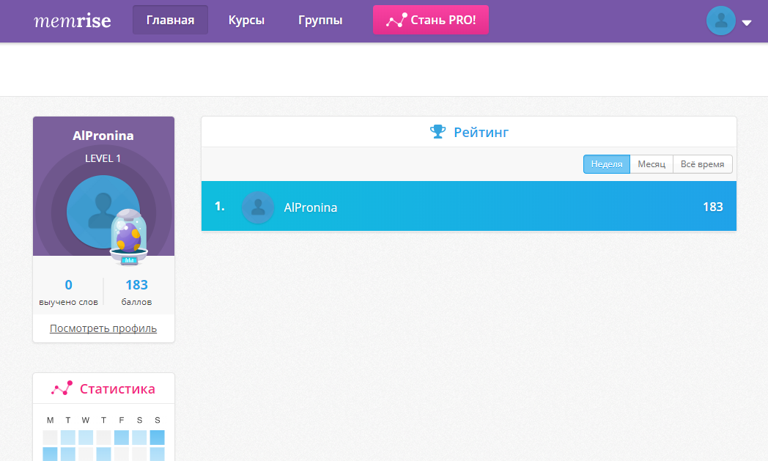Click the large profile avatar circle

click(x=103, y=212)
